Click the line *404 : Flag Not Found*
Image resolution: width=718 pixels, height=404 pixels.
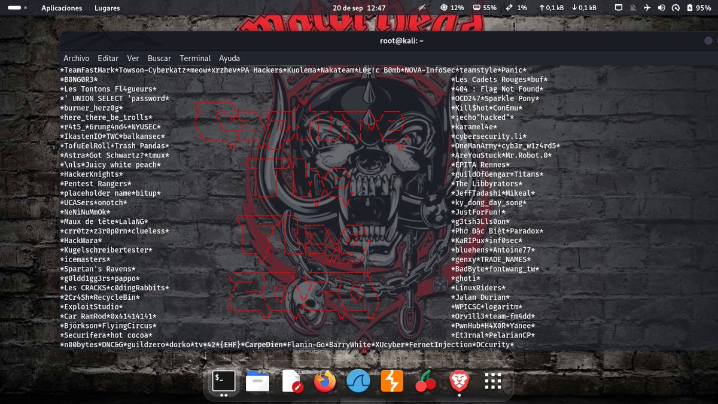coord(497,89)
